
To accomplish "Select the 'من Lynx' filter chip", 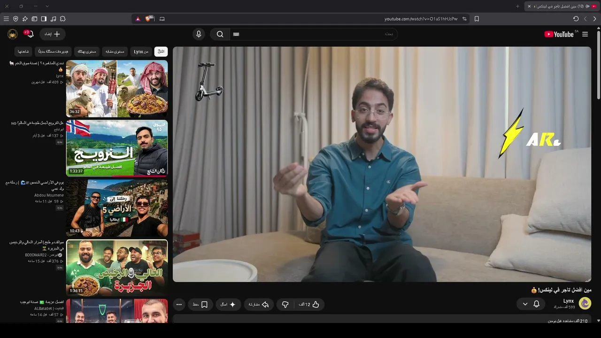I will point(141,52).
